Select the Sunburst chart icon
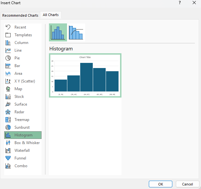Screen dimensions: 201x189 pos(8,127)
